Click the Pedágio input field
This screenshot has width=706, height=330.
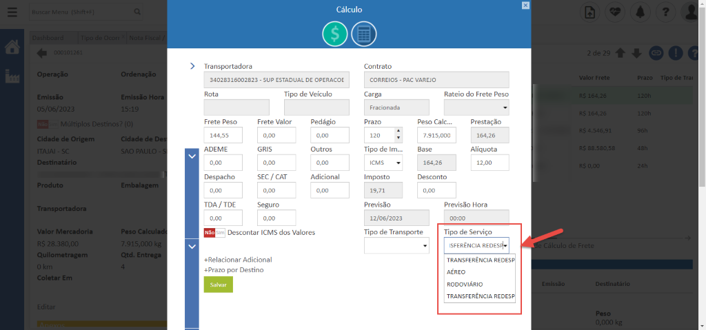(330, 135)
